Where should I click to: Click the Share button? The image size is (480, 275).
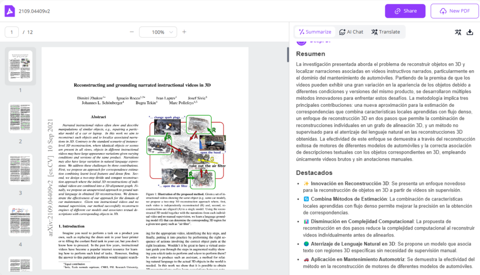[405, 11]
